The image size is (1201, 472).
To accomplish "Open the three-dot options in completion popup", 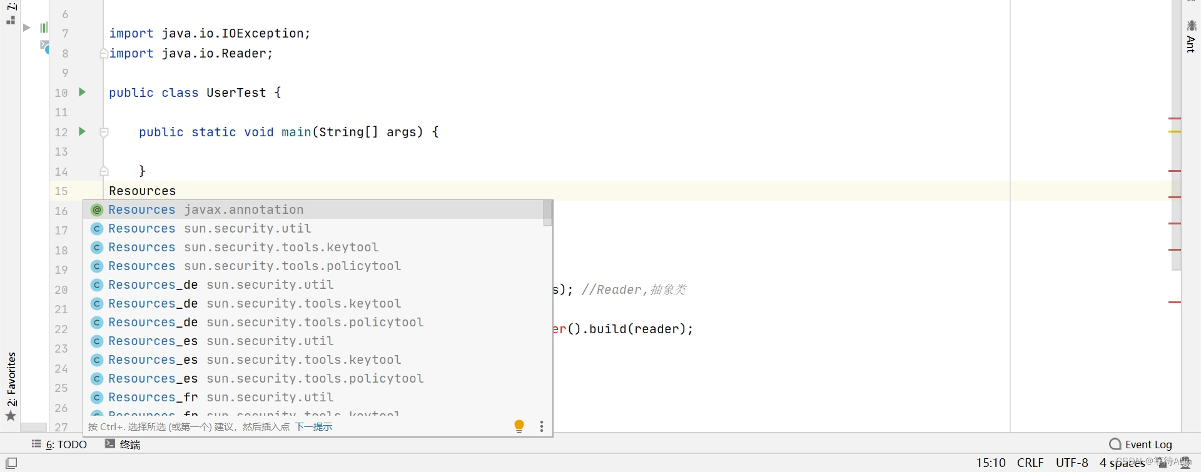I will 542,426.
